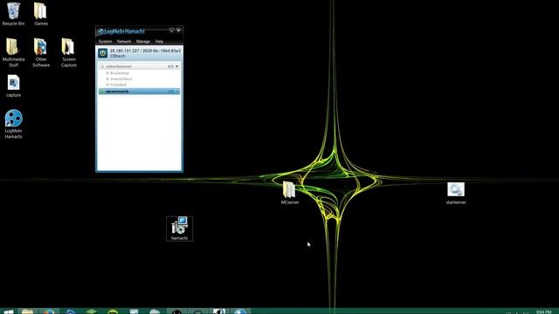
Task: Select the Multimedia Stuff folder
Action: pyautogui.click(x=13, y=52)
